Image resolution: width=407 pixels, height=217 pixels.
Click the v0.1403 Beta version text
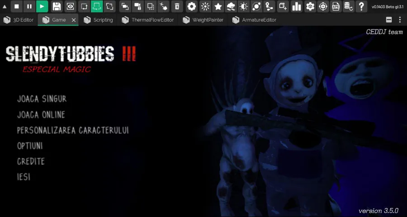pos(388,7)
